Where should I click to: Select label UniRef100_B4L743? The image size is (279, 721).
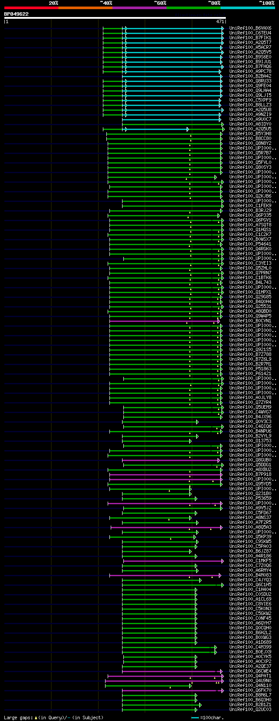(x=250, y=282)
